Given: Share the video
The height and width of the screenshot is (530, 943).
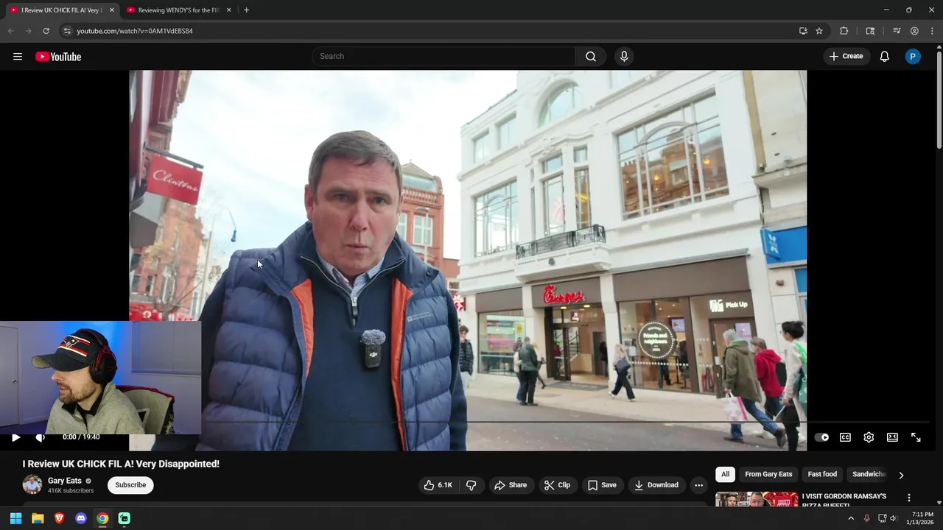Looking at the screenshot, I should [x=511, y=485].
